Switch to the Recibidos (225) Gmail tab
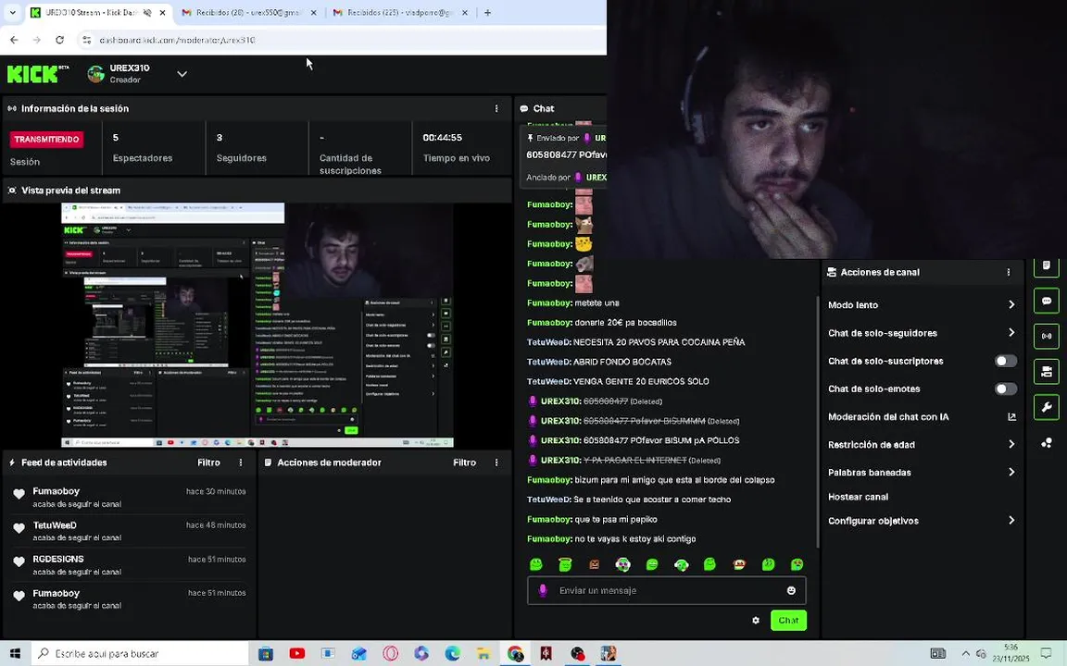Viewport: 1067px width, 666px height. tap(399, 12)
